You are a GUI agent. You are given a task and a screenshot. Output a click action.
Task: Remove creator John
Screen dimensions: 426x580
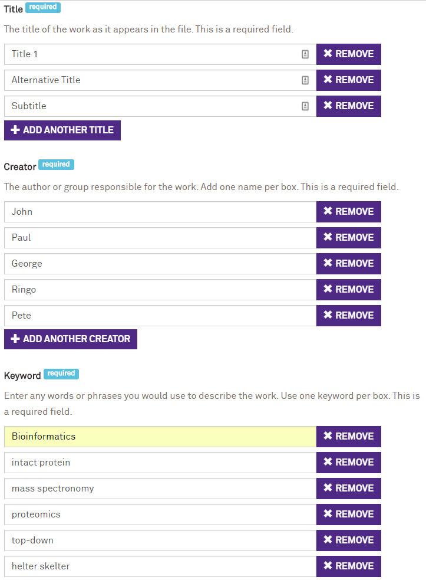click(x=348, y=212)
